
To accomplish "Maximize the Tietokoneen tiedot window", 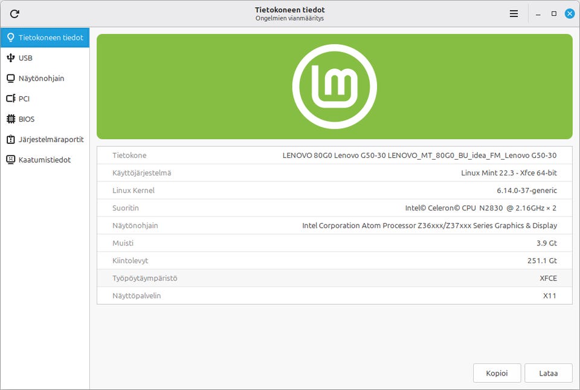I will [x=554, y=14].
